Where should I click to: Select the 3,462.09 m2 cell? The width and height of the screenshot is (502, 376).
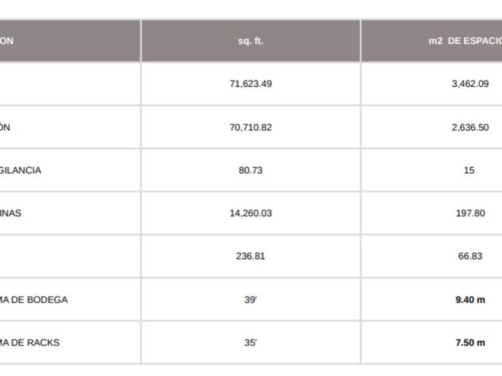(x=470, y=84)
